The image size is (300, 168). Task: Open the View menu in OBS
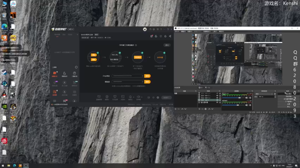click(190, 31)
